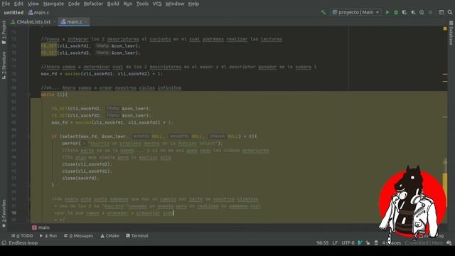This screenshot has height=256, width=455.
Task: Open the VCS menu
Action: 157,4
